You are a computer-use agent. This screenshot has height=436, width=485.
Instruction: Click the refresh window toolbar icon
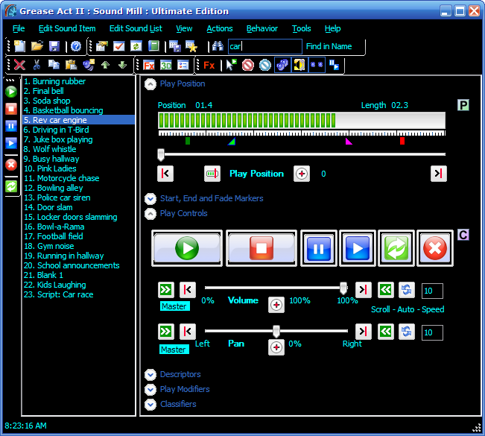click(136, 46)
